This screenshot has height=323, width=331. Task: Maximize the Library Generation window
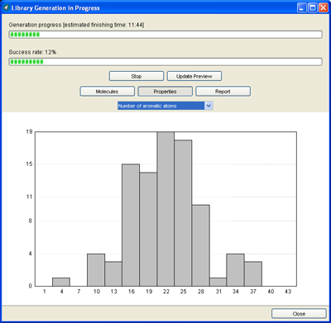(313, 7)
